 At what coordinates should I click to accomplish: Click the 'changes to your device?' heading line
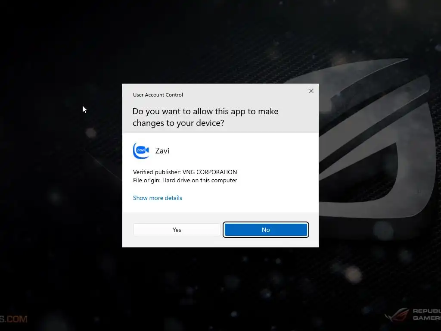click(x=178, y=123)
